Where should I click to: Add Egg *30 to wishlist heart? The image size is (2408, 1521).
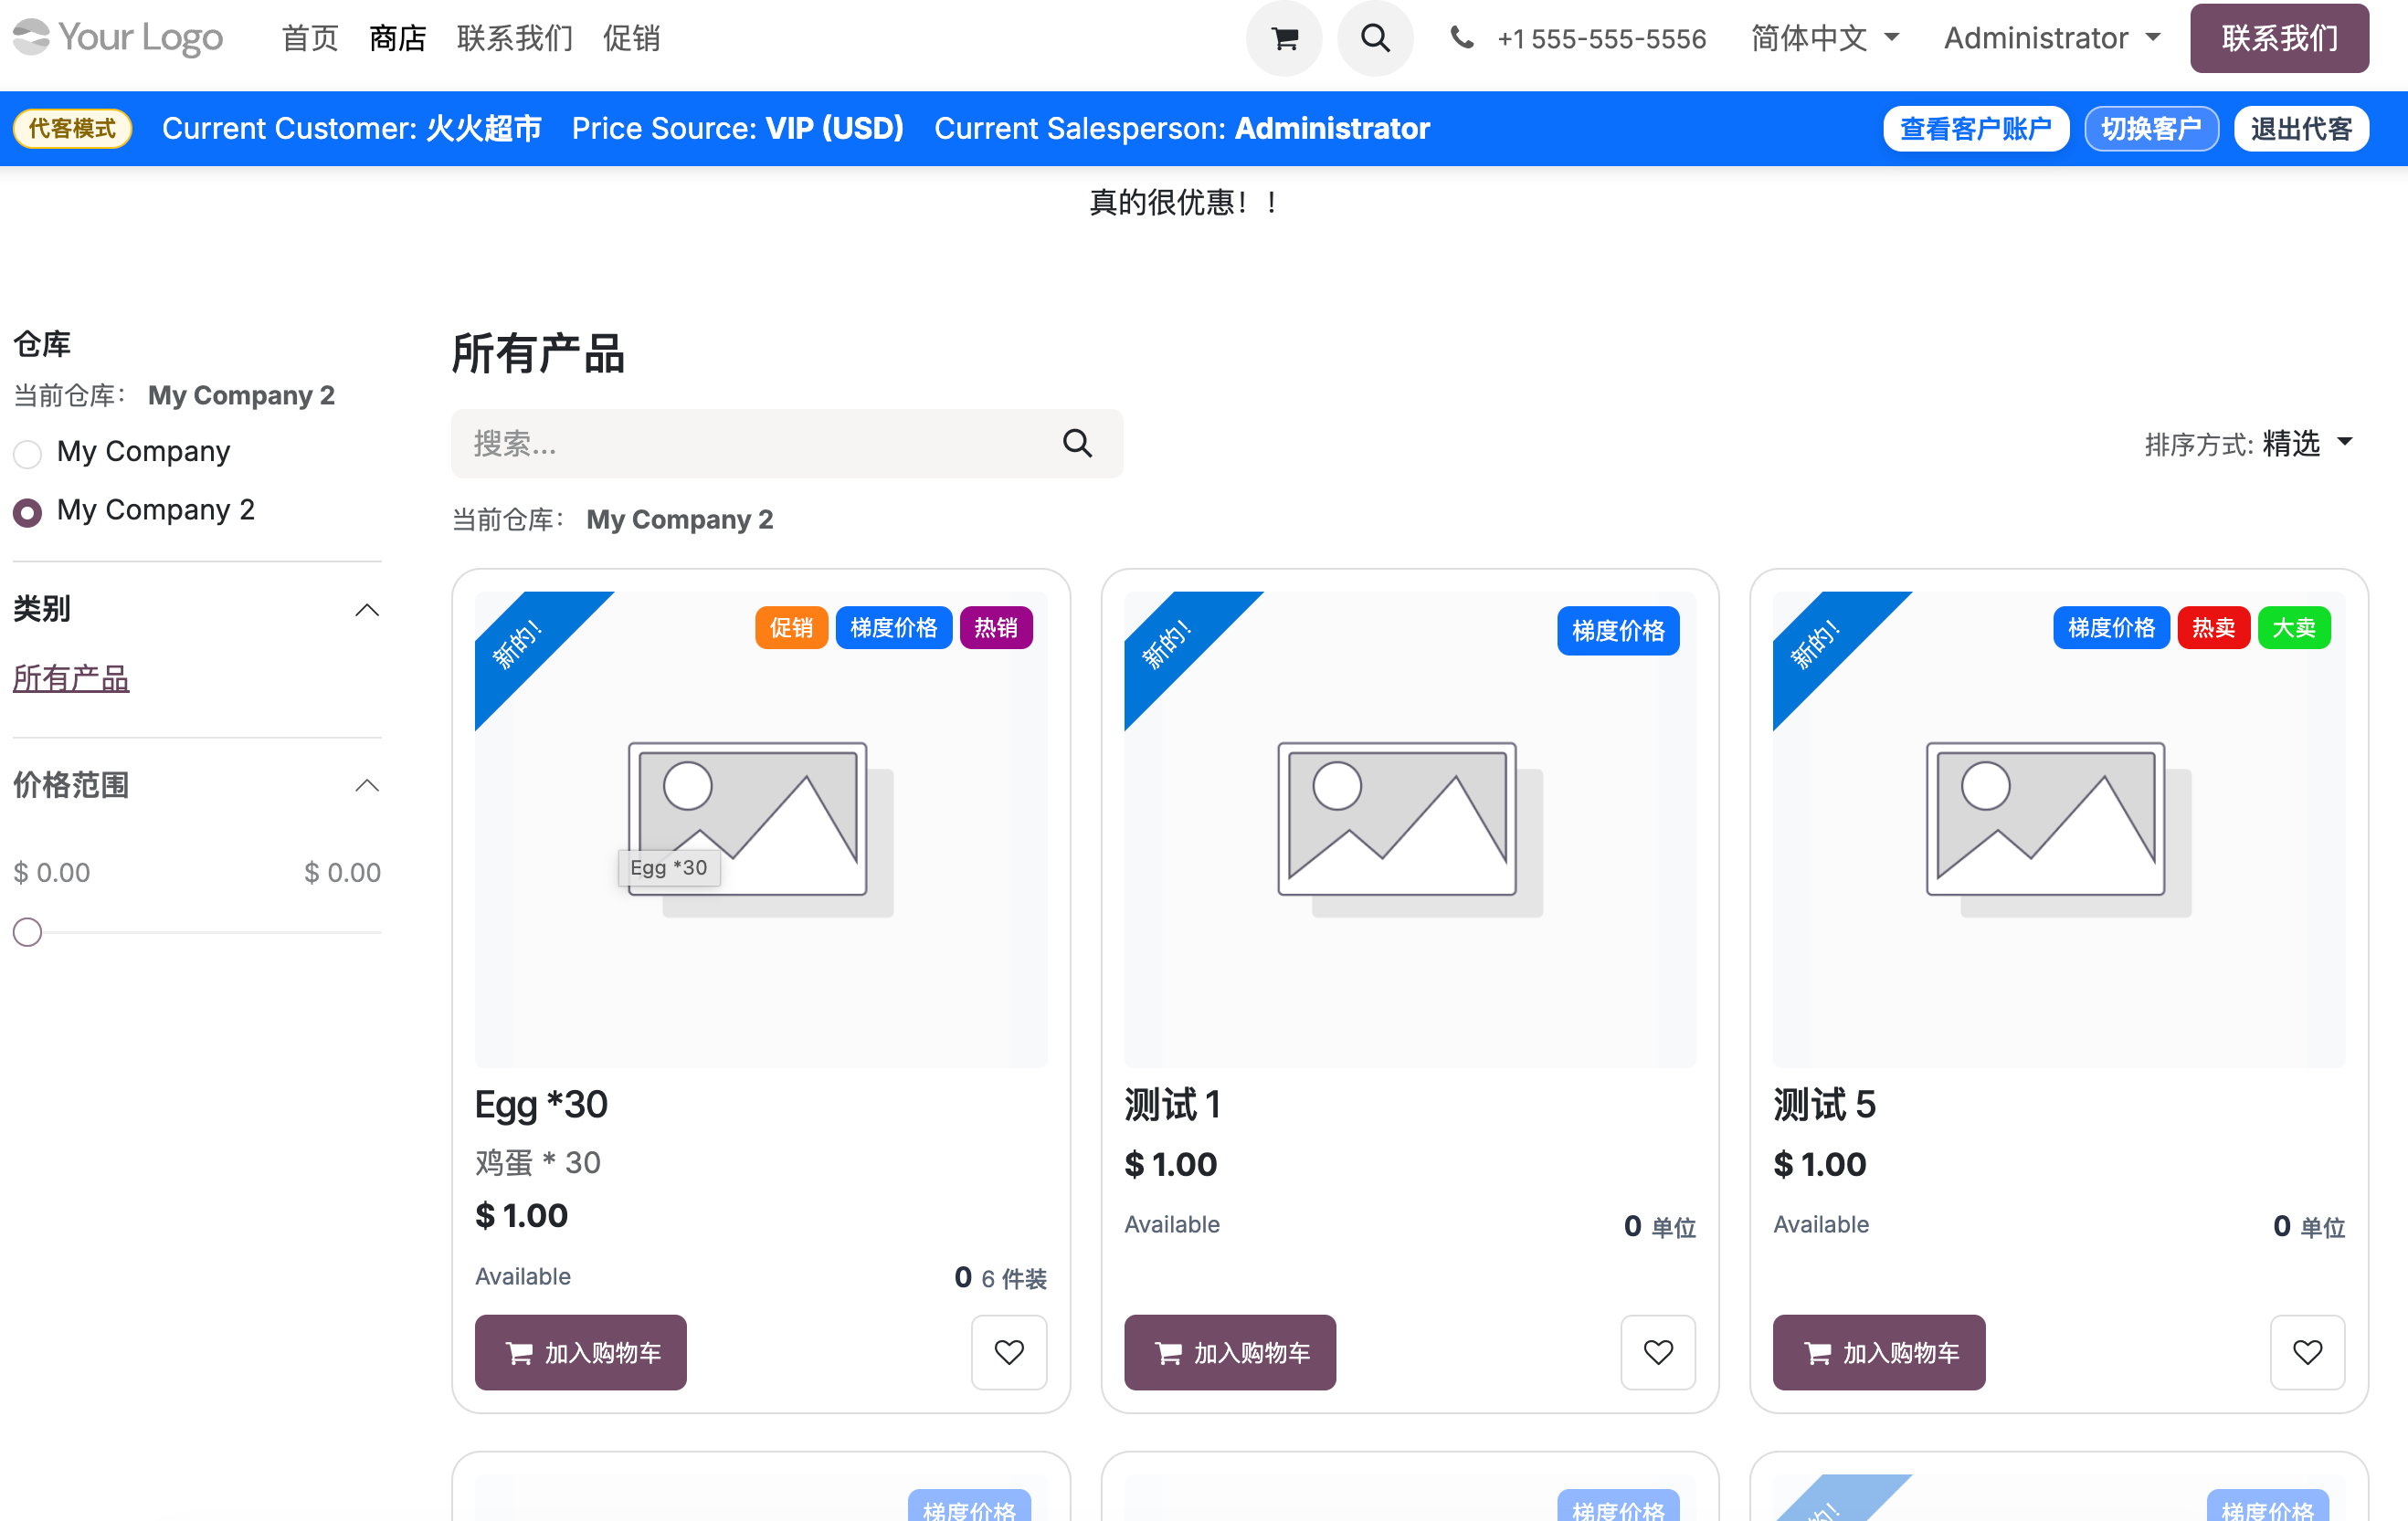point(1009,1352)
